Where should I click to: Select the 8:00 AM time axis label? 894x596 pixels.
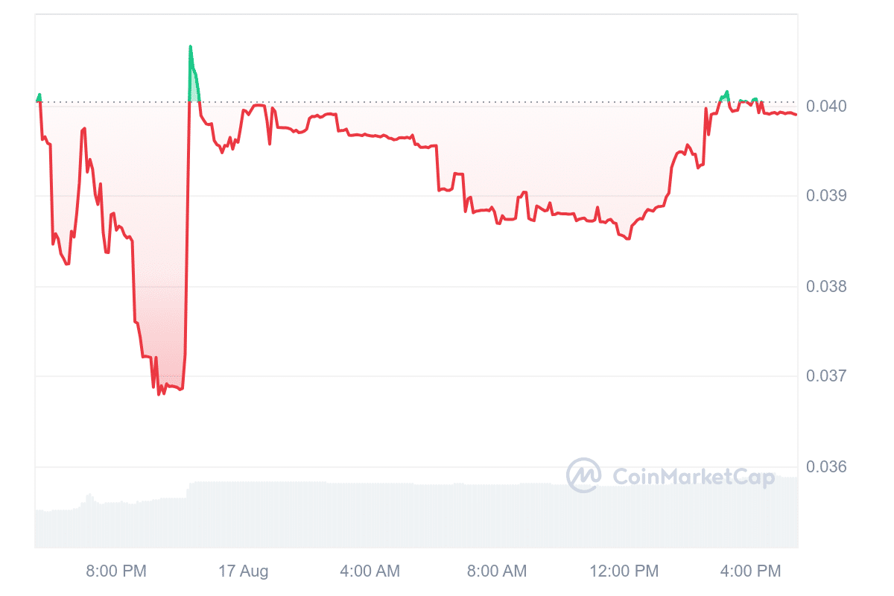(496, 571)
